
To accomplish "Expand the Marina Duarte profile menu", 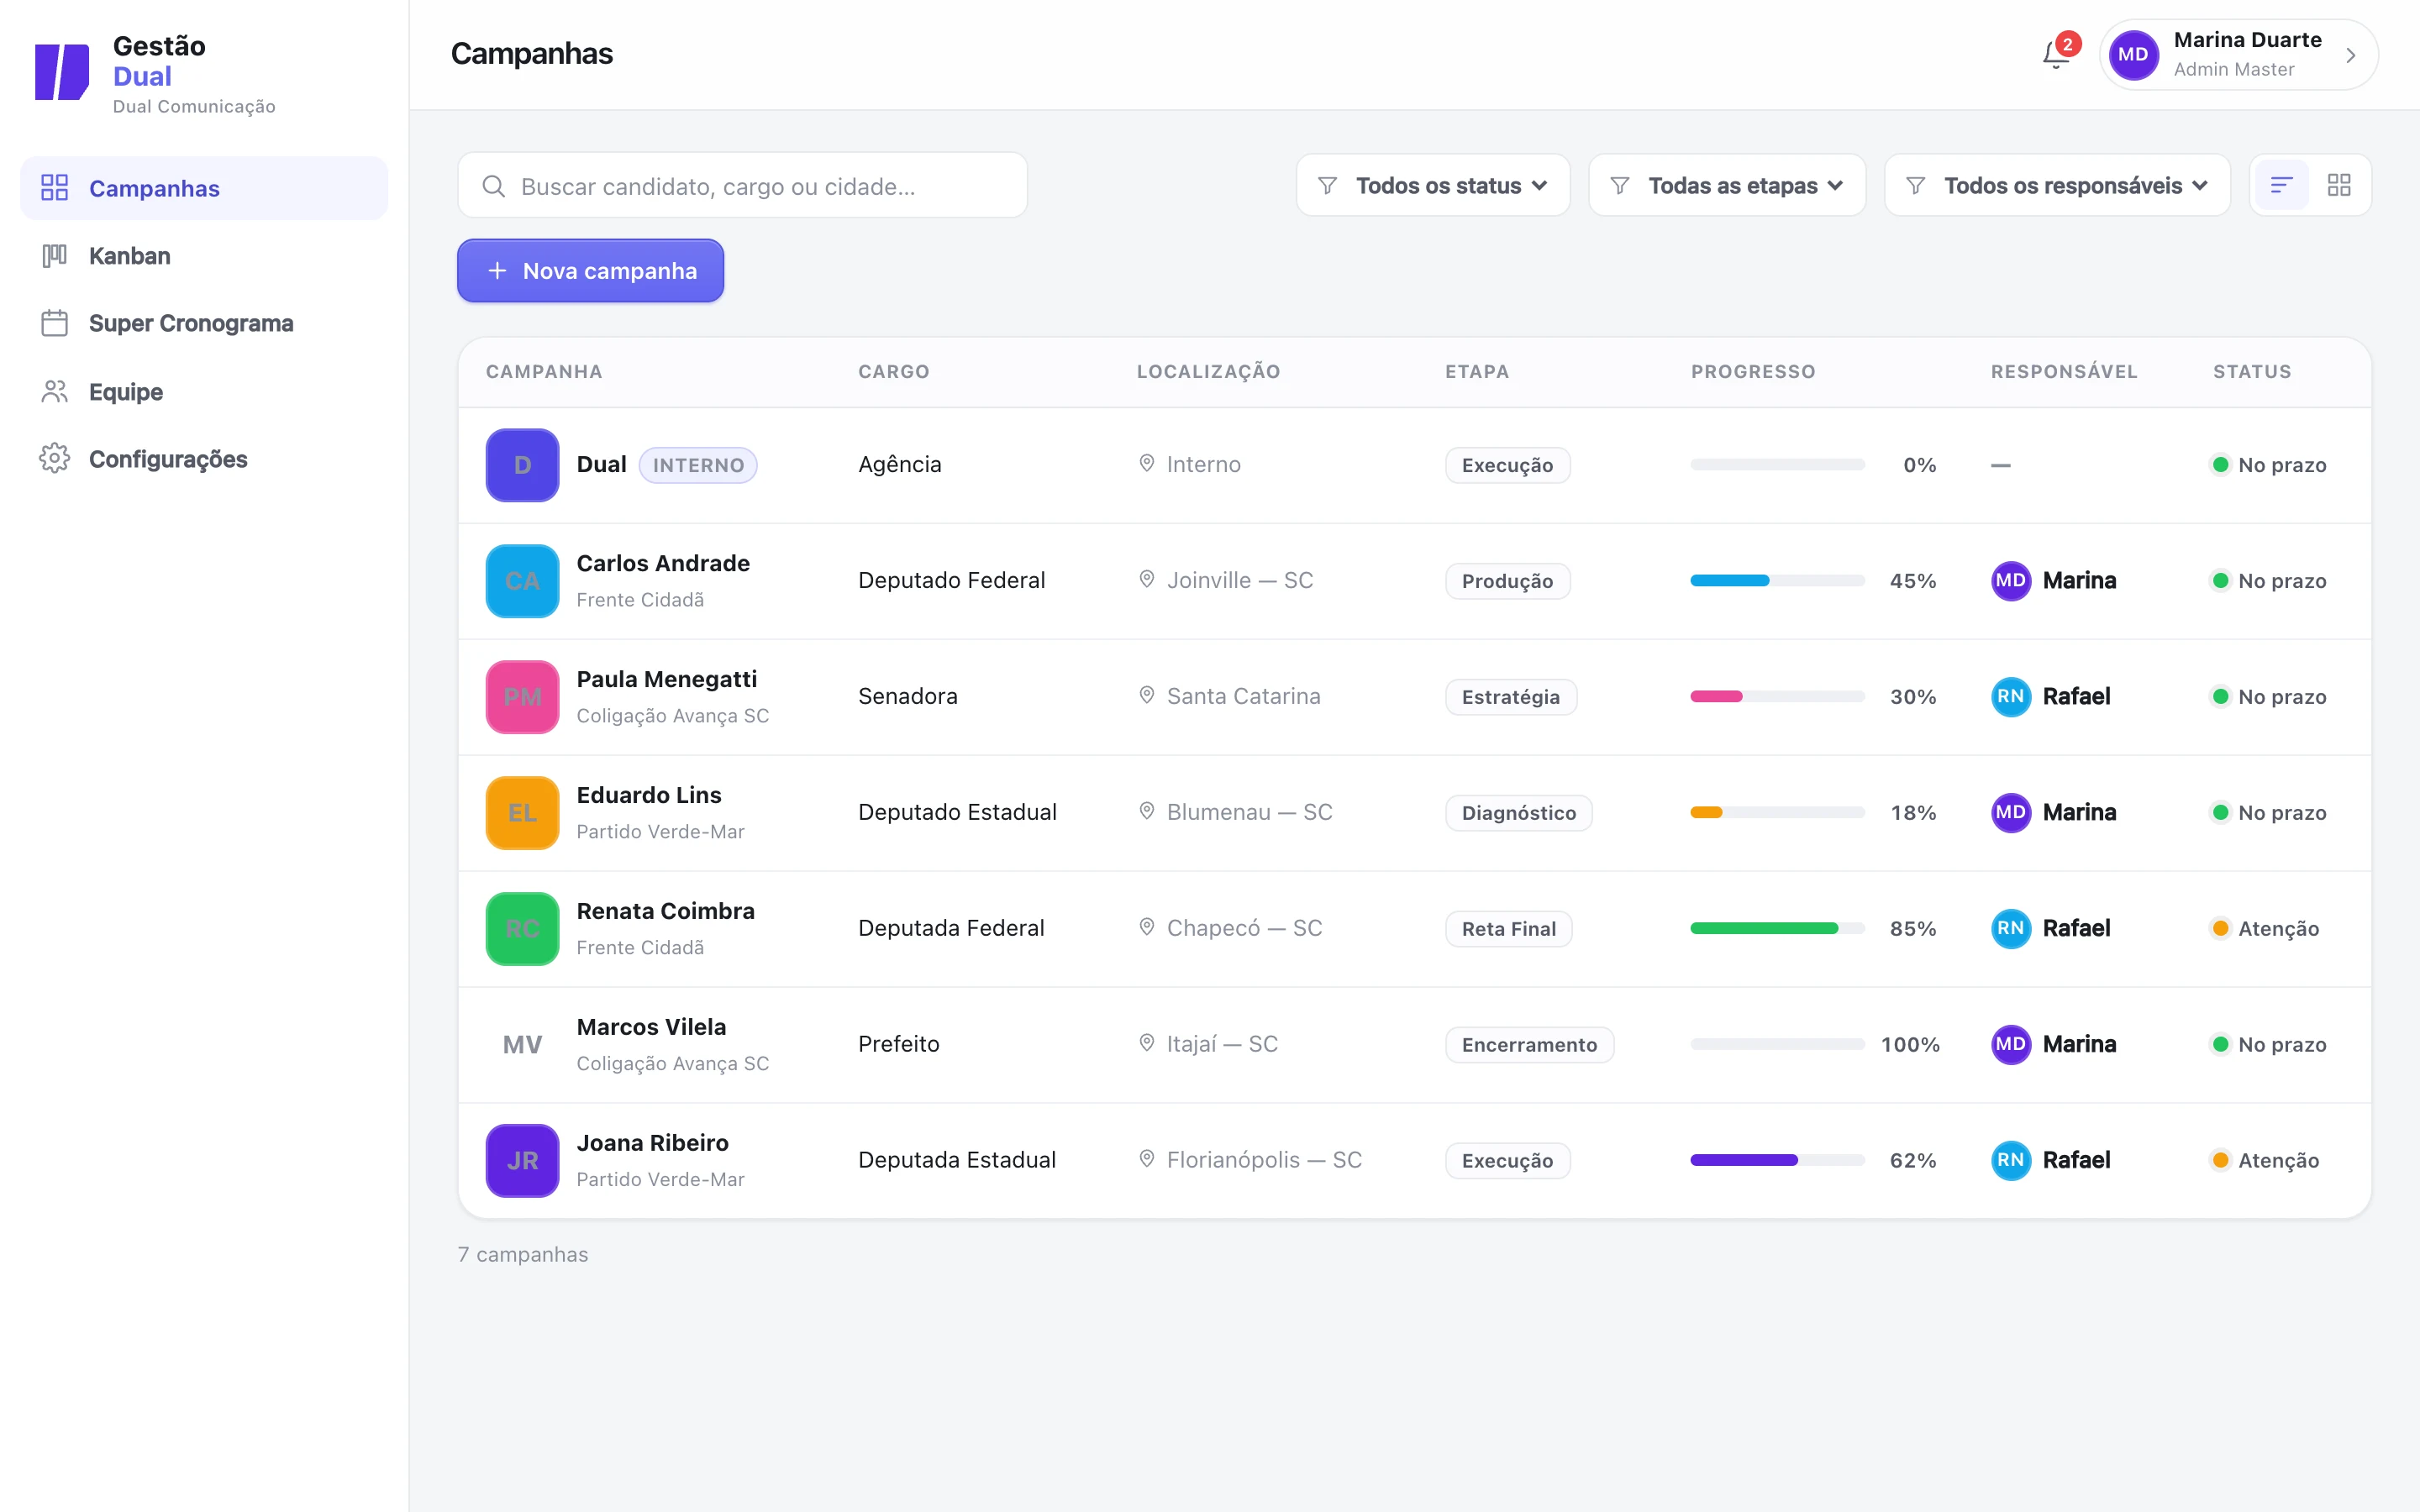I will tap(2238, 55).
